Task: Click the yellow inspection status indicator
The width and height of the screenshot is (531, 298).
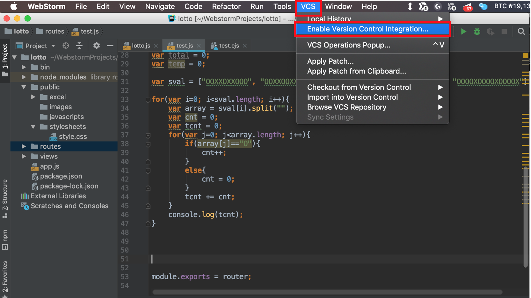Action: [x=526, y=55]
